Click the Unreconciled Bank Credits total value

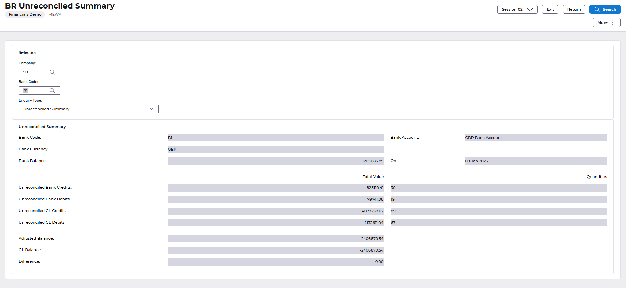[275, 188]
